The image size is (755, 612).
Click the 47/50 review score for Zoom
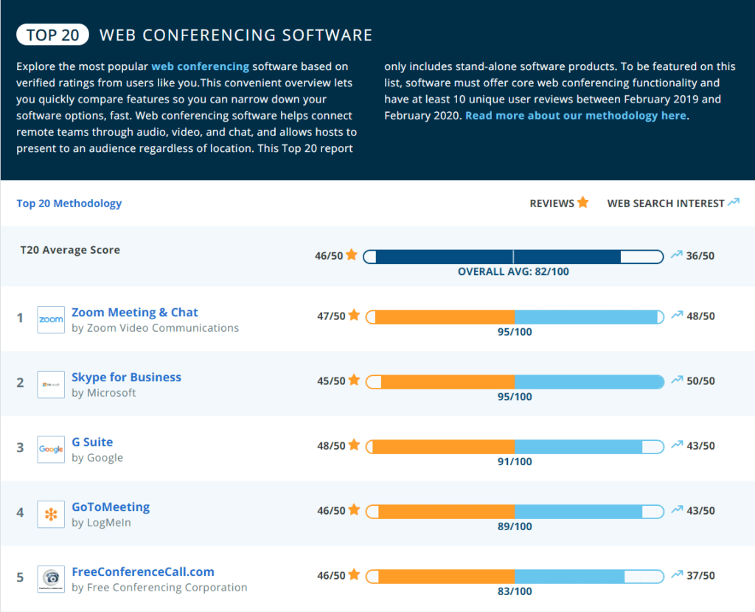point(331,316)
